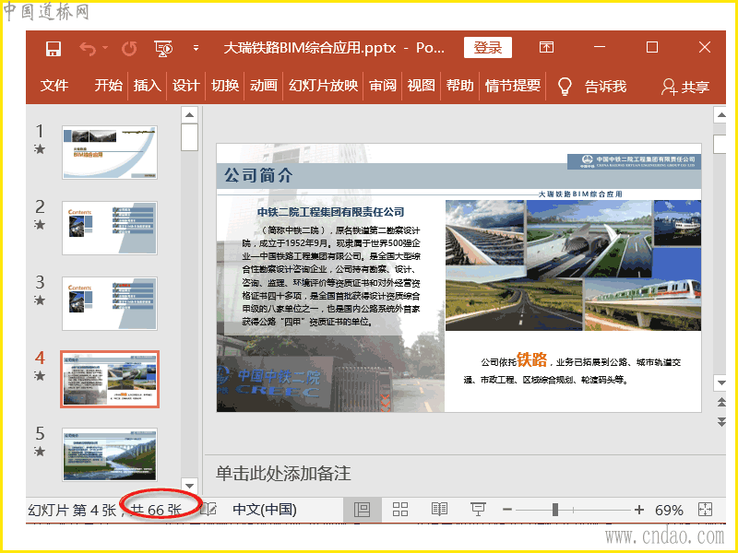Start slideshow from beginning icon

coord(163,49)
